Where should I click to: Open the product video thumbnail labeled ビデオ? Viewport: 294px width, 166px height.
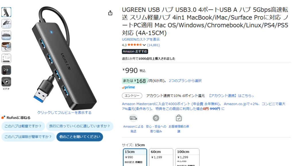coord(6,82)
